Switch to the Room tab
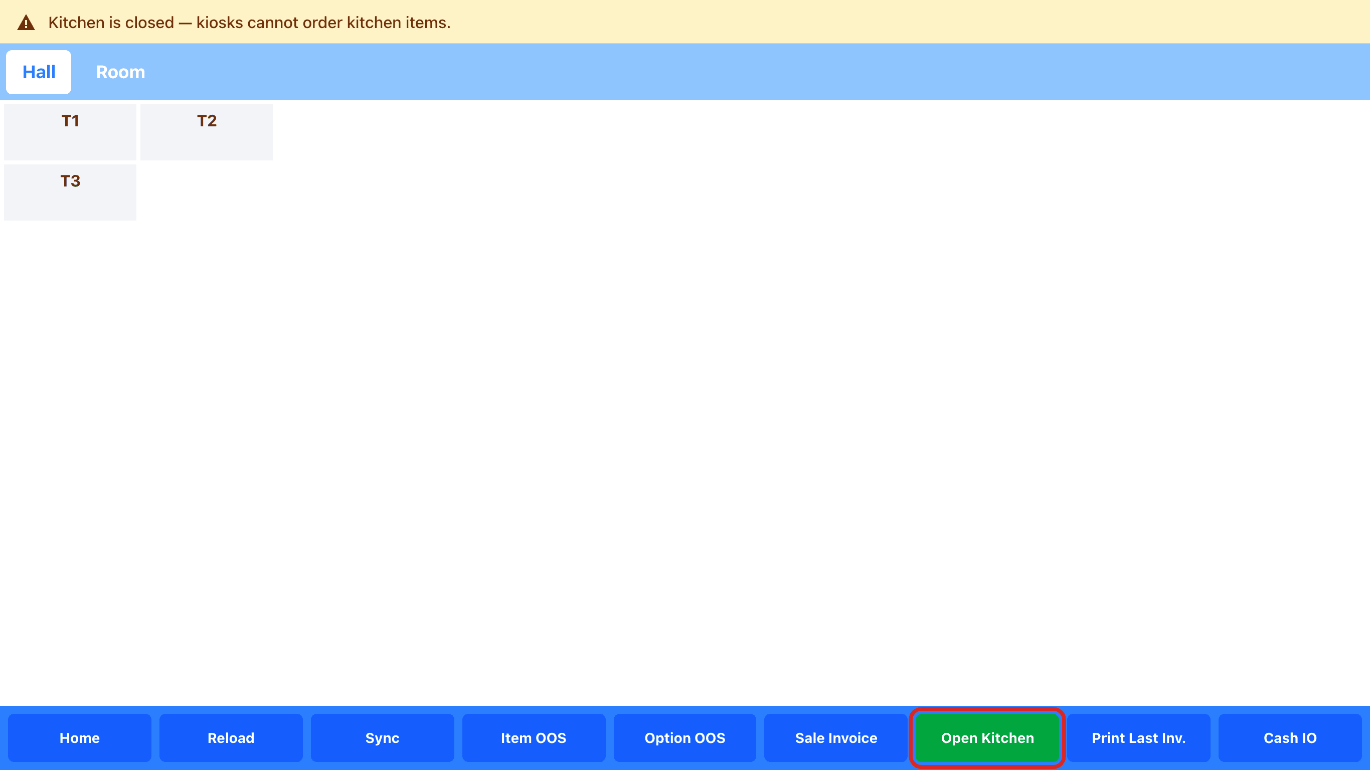 click(x=120, y=72)
